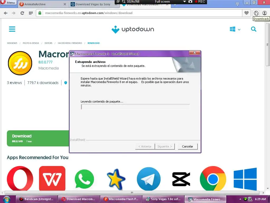270x203 pixels.
Task: Open Uptodown hamburger menu
Action: [x=12, y=29]
